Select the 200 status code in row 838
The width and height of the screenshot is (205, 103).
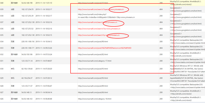tap(161, 16)
